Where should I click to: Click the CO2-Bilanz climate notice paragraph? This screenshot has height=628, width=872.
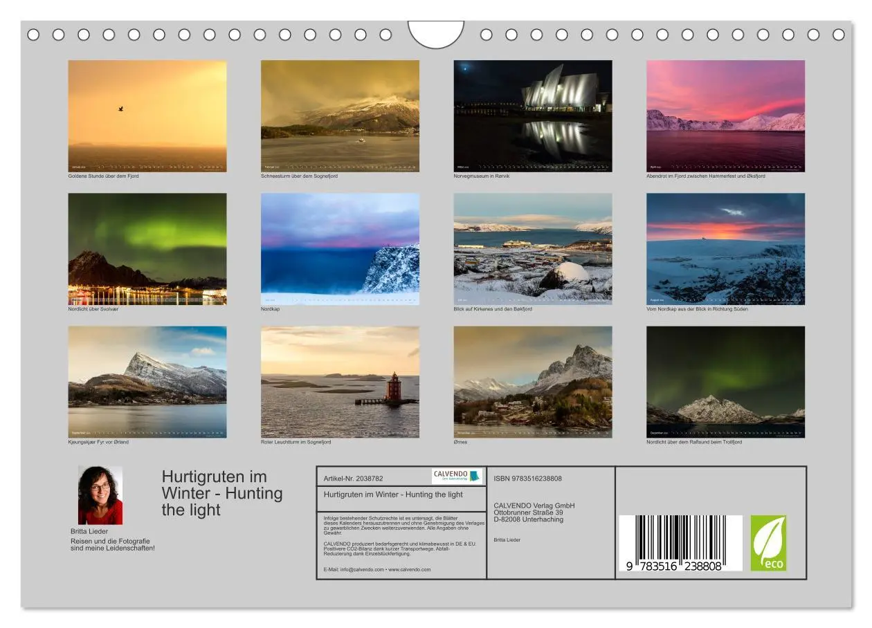click(x=400, y=548)
